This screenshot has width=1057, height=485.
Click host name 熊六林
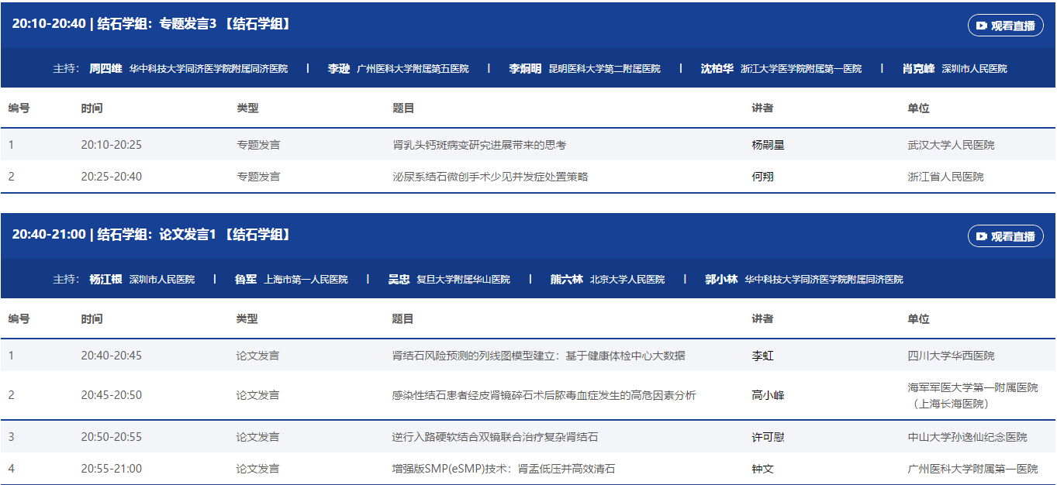(x=566, y=279)
